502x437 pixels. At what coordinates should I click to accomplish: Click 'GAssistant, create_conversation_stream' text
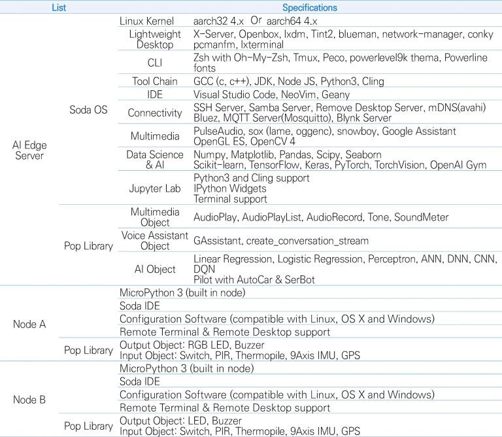[x=281, y=241]
